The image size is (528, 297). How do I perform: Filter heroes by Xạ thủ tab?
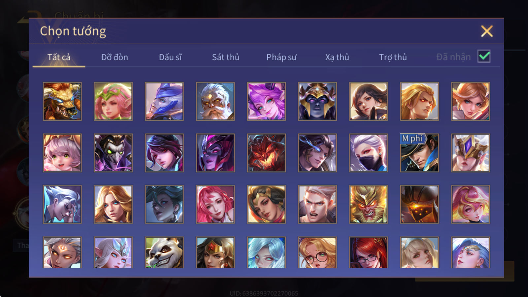(337, 57)
